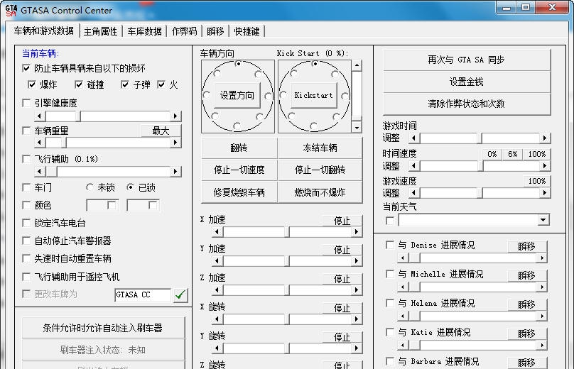This screenshot has height=369, width=574.
Task: Click the 冻结车辆 button
Action: tap(320, 148)
